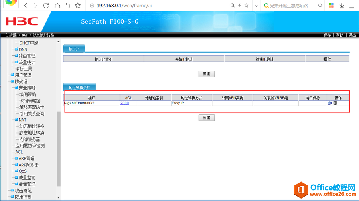Open browser downloads icon
Screen dimensions: 359x201
pos(342,6)
